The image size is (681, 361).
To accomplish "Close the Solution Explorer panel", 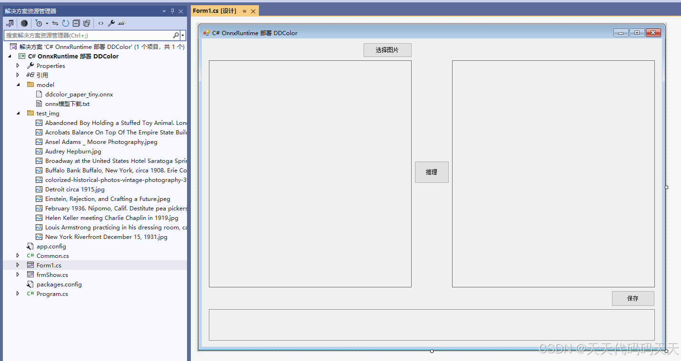I will point(181,11).
